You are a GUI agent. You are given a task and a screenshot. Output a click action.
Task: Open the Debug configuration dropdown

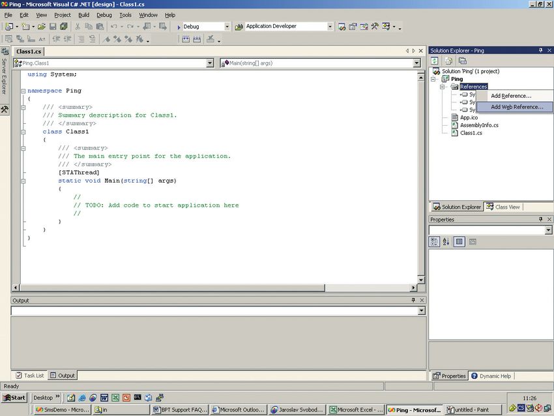(x=227, y=27)
